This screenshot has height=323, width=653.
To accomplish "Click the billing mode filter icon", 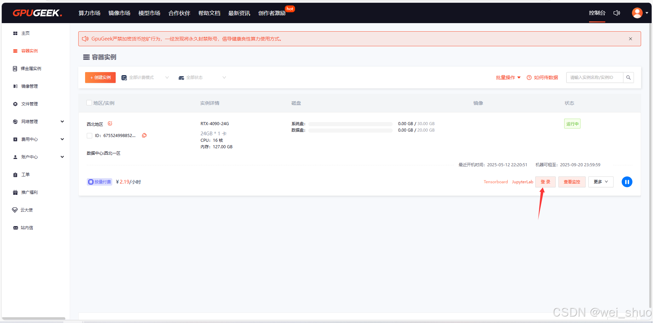I will (124, 78).
